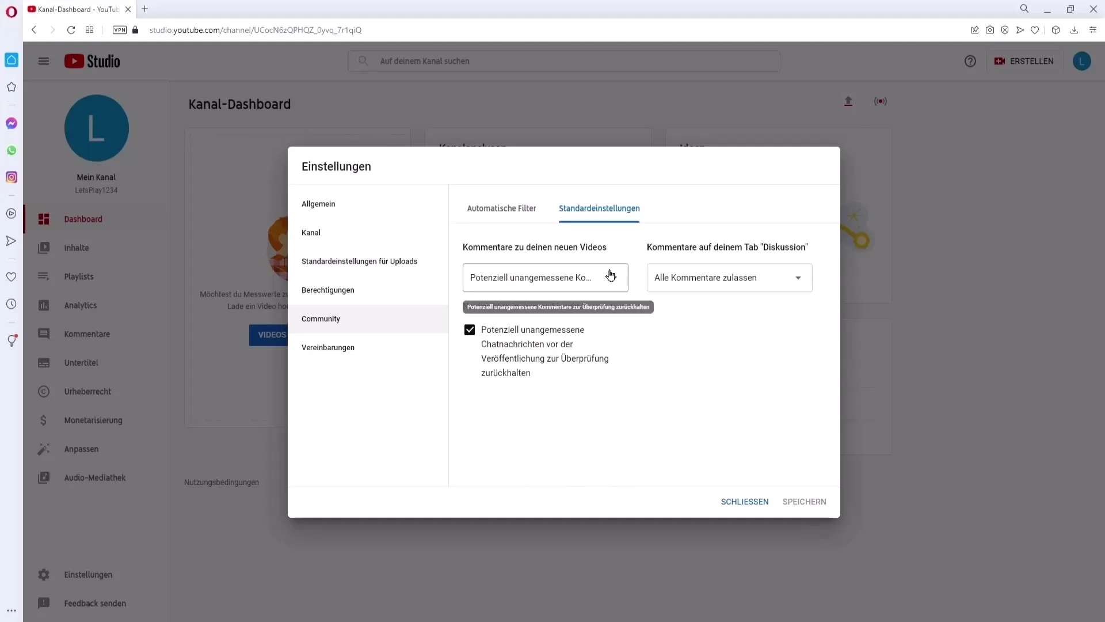The height and width of the screenshot is (622, 1105).
Task: Open Inhalte section in sidebar
Action: (77, 248)
